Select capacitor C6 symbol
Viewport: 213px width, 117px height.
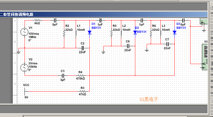coord(128,46)
